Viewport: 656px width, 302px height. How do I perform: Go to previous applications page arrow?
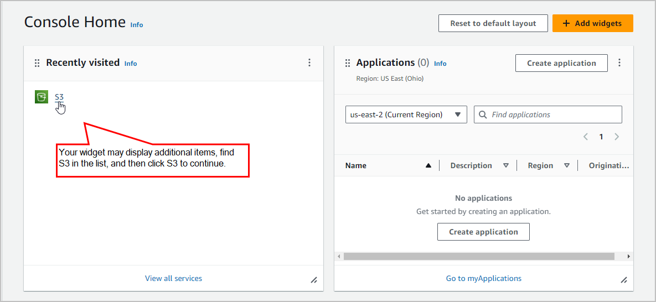(586, 137)
